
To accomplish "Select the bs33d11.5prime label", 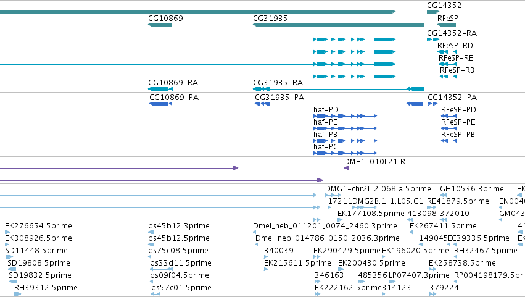I will coord(181,263).
